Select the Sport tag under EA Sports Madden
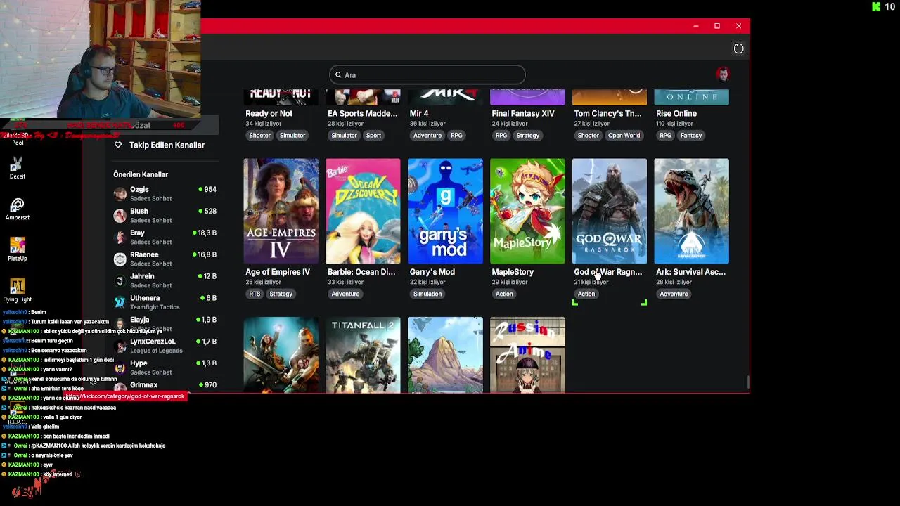The height and width of the screenshot is (506, 900). pyautogui.click(x=373, y=135)
